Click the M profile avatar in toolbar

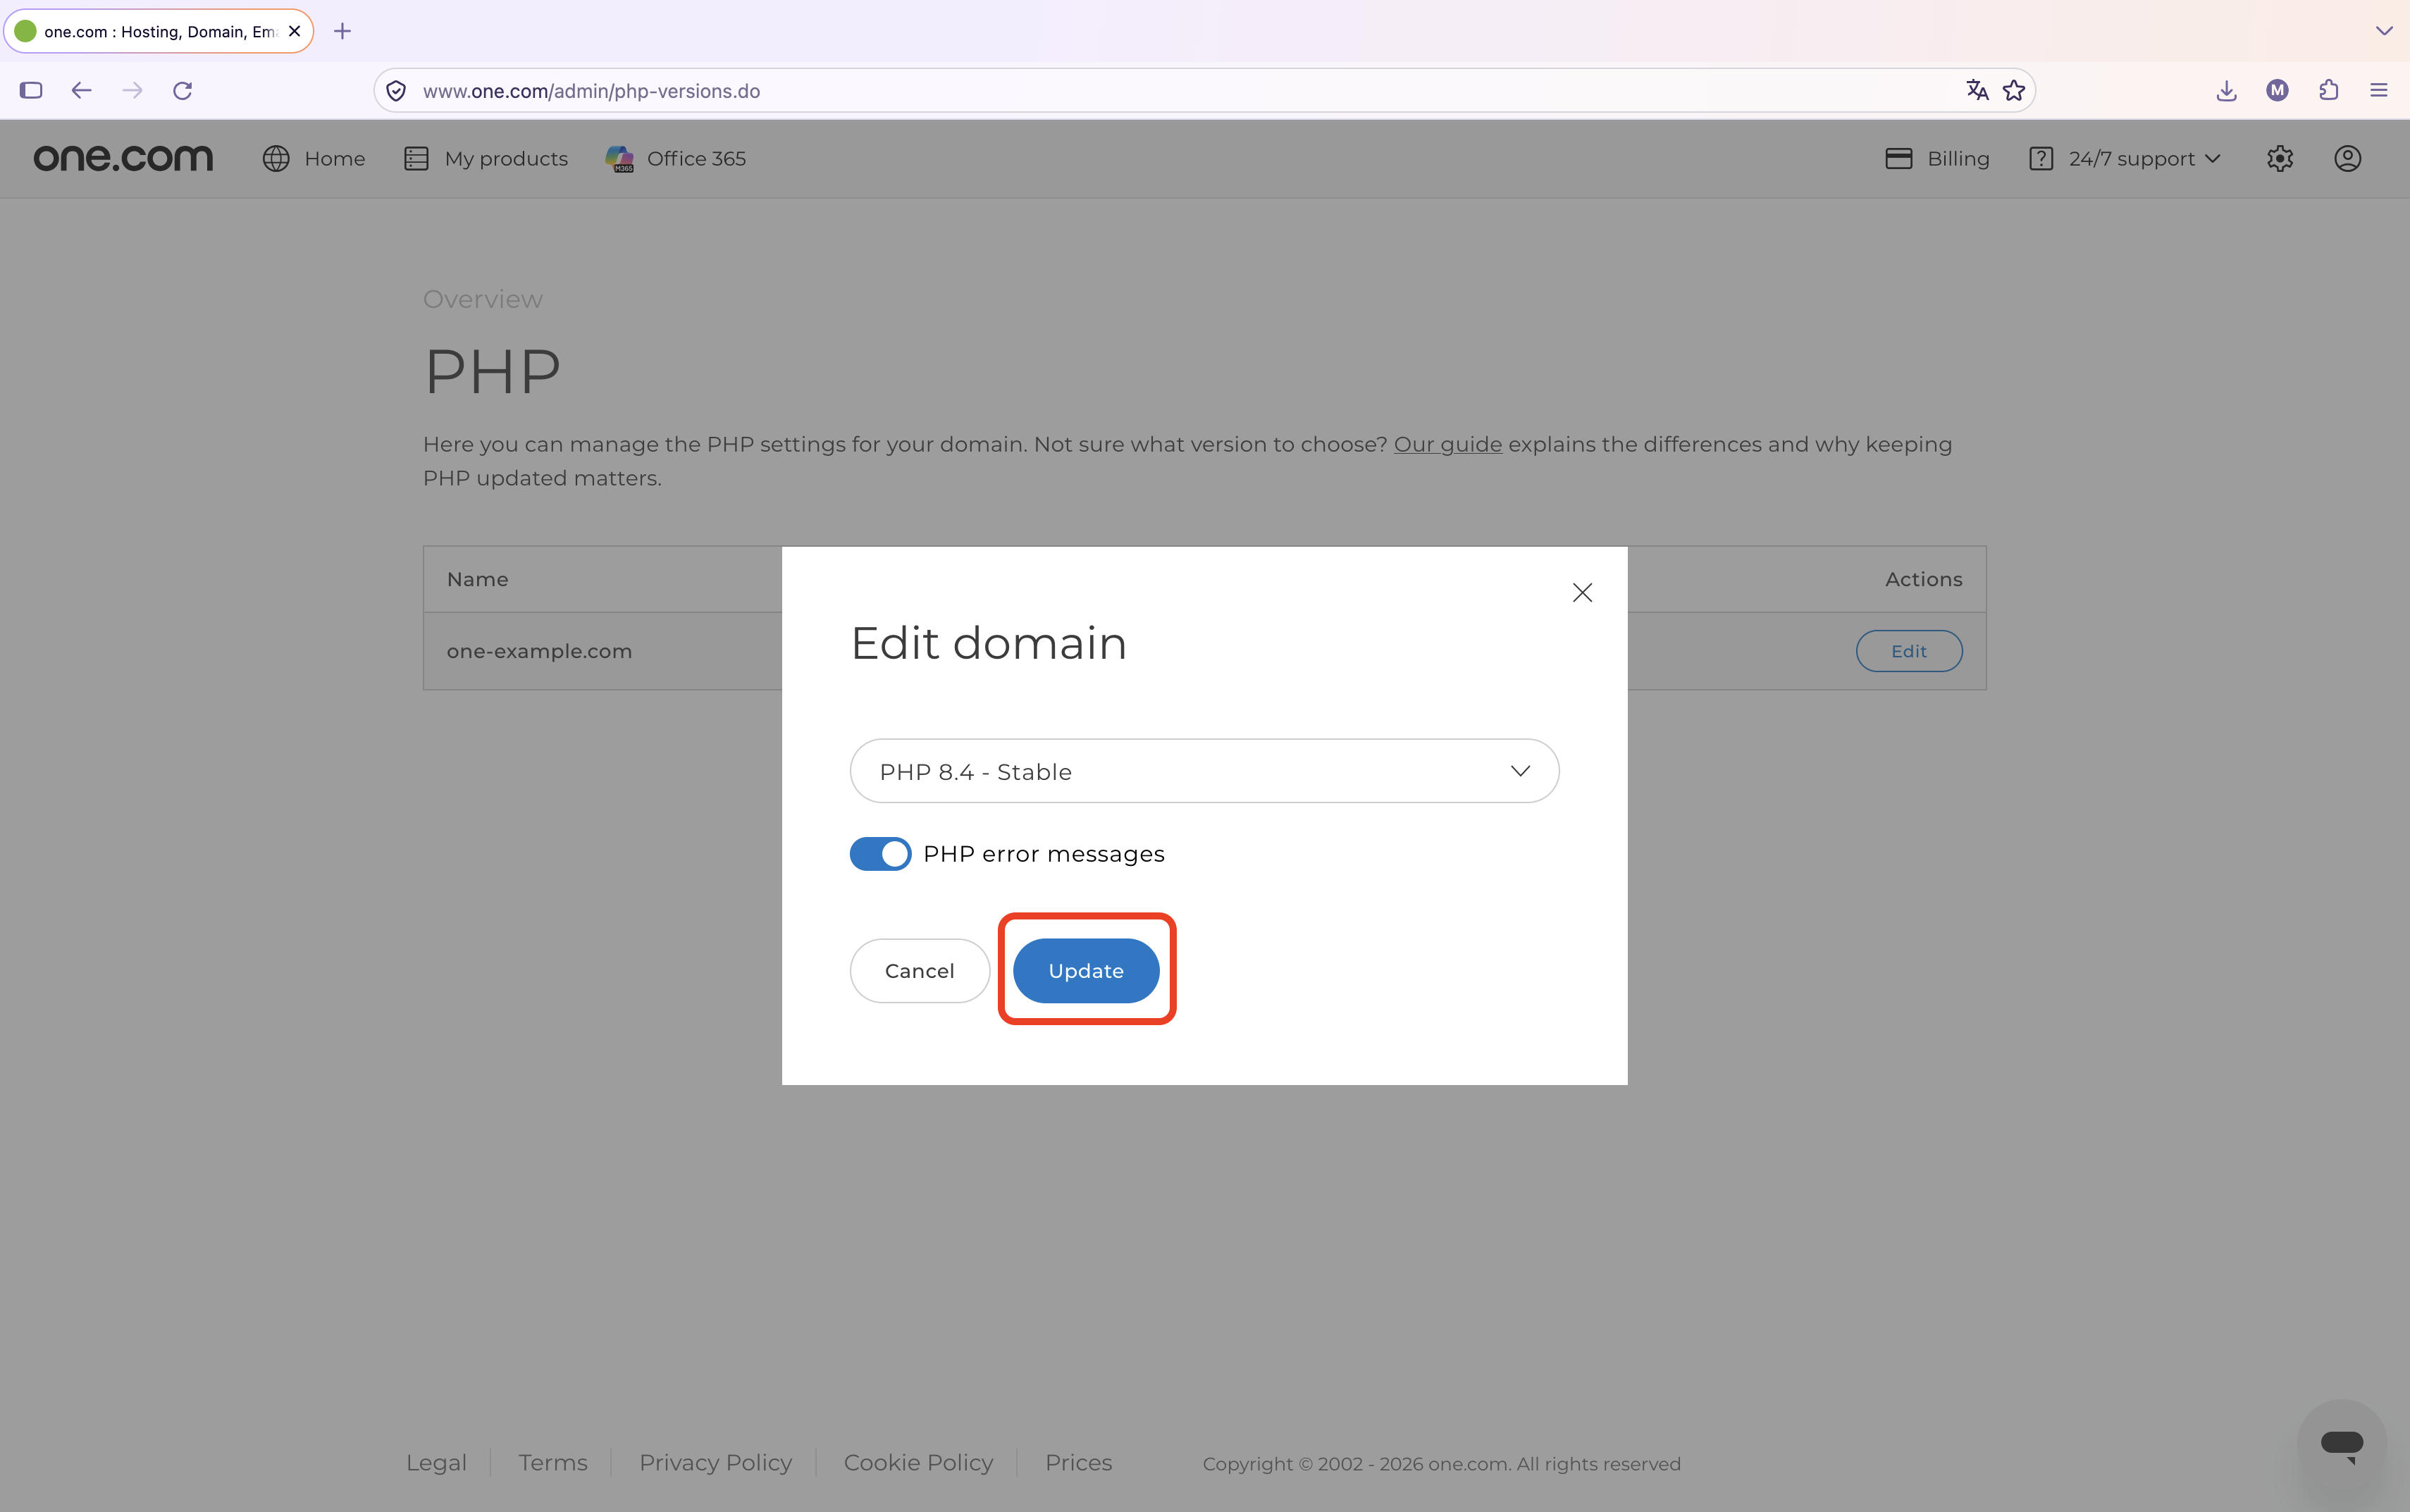[2277, 90]
